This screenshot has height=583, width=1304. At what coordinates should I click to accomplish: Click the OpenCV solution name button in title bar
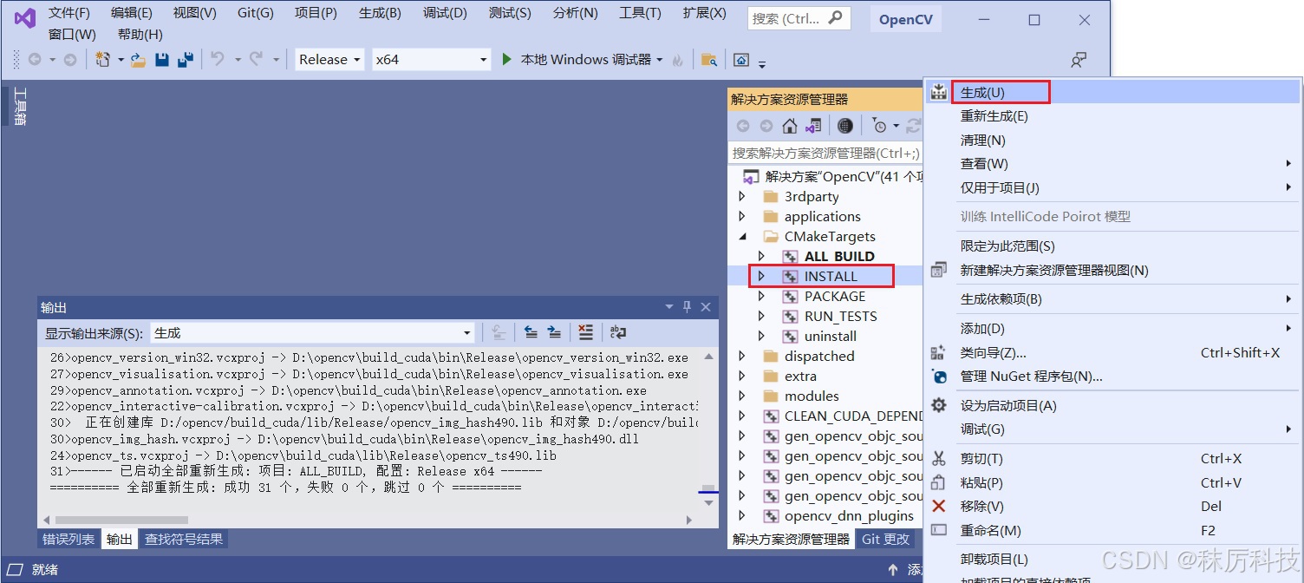pos(905,19)
